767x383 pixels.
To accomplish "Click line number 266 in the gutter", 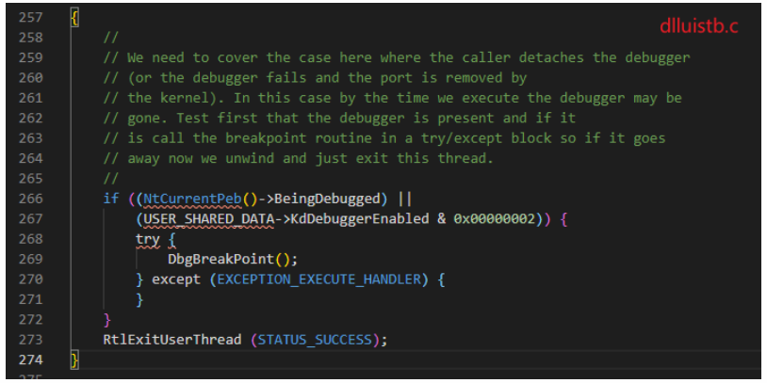I will coord(30,199).
